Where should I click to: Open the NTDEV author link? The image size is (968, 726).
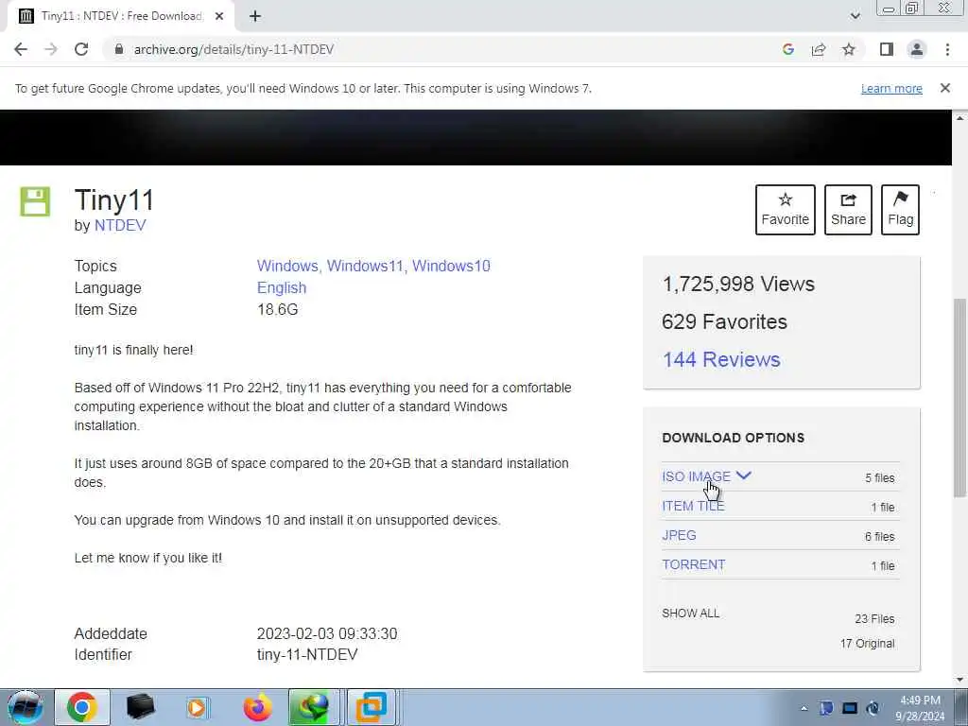click(x=120, y=225)
